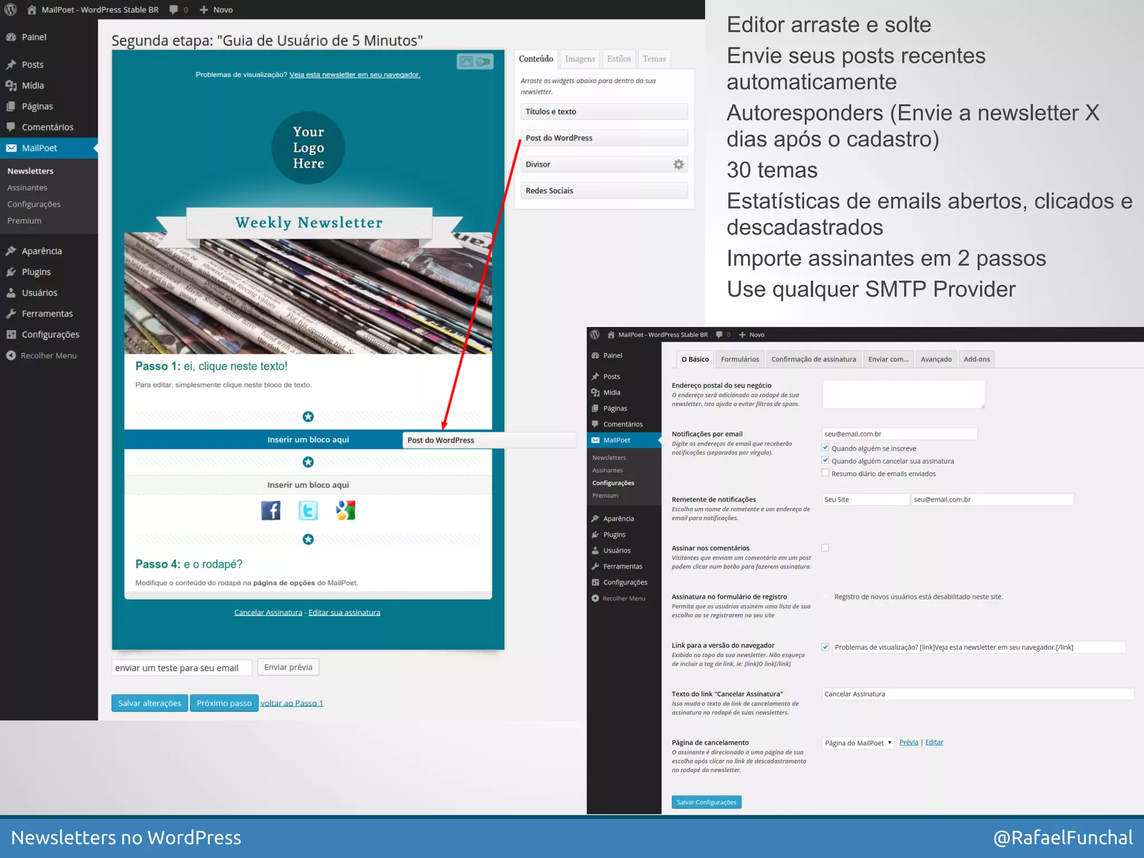Screen dimensions: 1144x858
Task: Click star divider icon above social icons block
Action: [308, 462]
